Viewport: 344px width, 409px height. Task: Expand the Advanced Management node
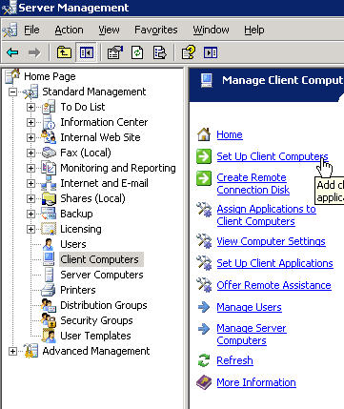(12, 351)
